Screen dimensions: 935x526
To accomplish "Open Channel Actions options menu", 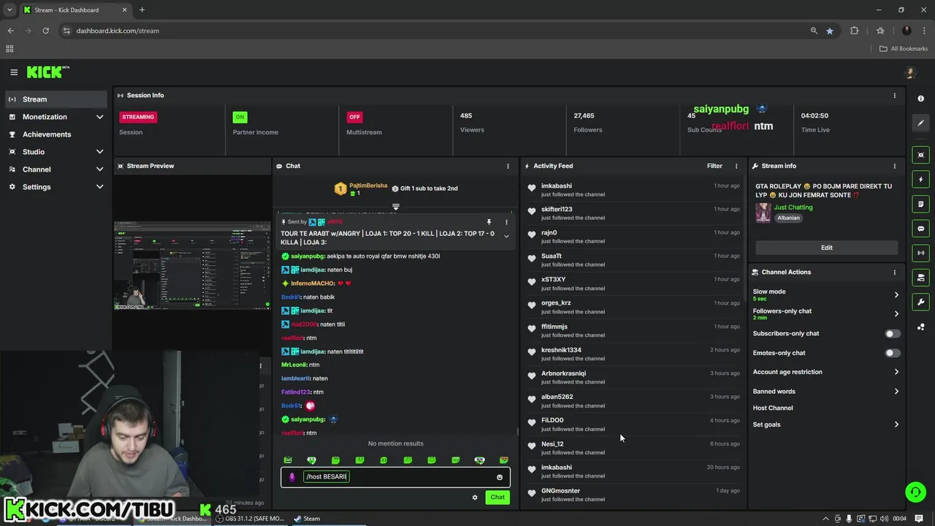I will point(894,272).
